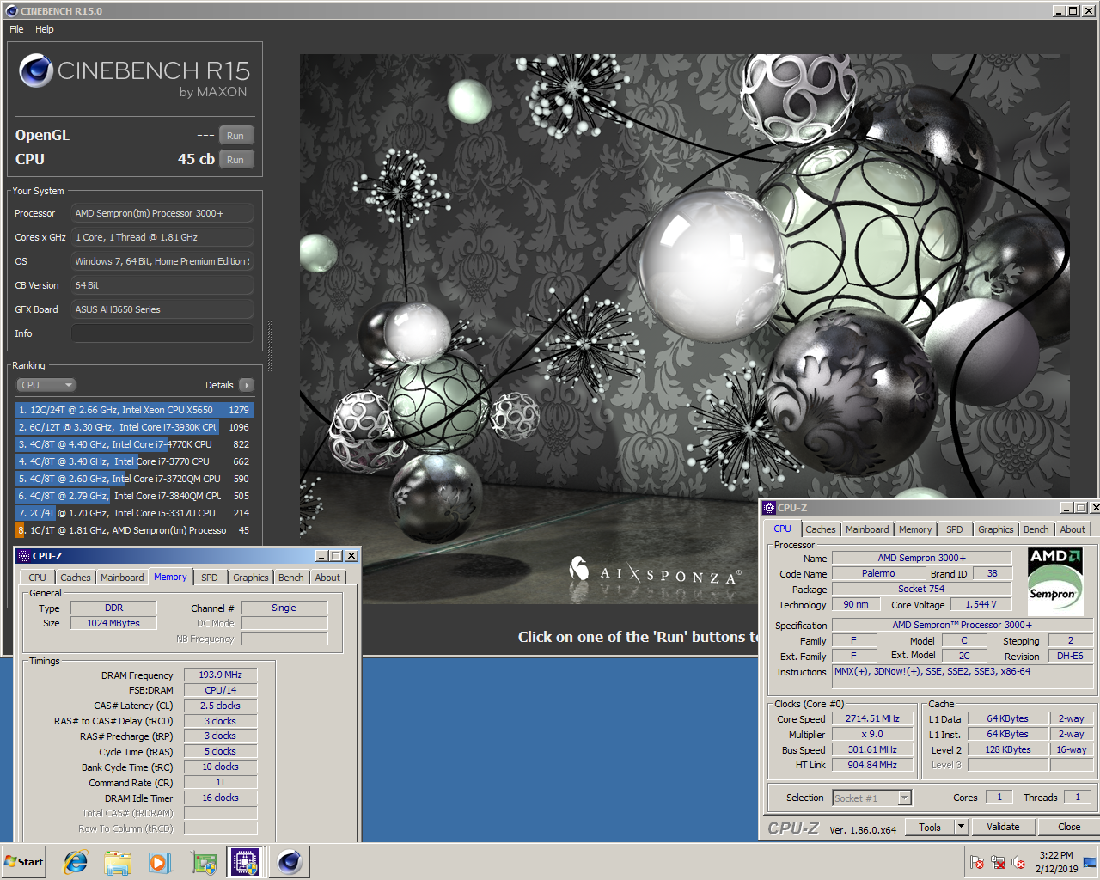Click the CAS# Latency value 2.5 clocks
This screenshot has width=1100, height=880.
(x=220, y=706)
